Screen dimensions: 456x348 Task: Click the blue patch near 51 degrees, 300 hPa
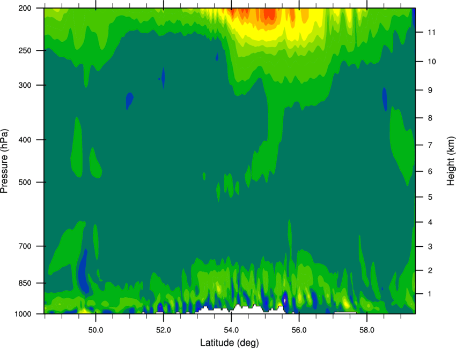(129, 101)
